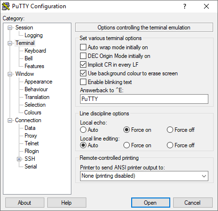The width and height of the screenshot is (218, 211).
Task: Click the Cancel button
Action: (192, 203)
